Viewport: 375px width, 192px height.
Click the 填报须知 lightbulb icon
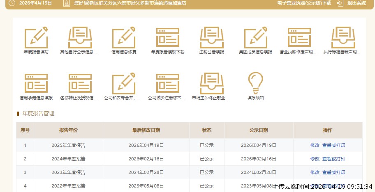pyautogui.click(x=255, y=84)
